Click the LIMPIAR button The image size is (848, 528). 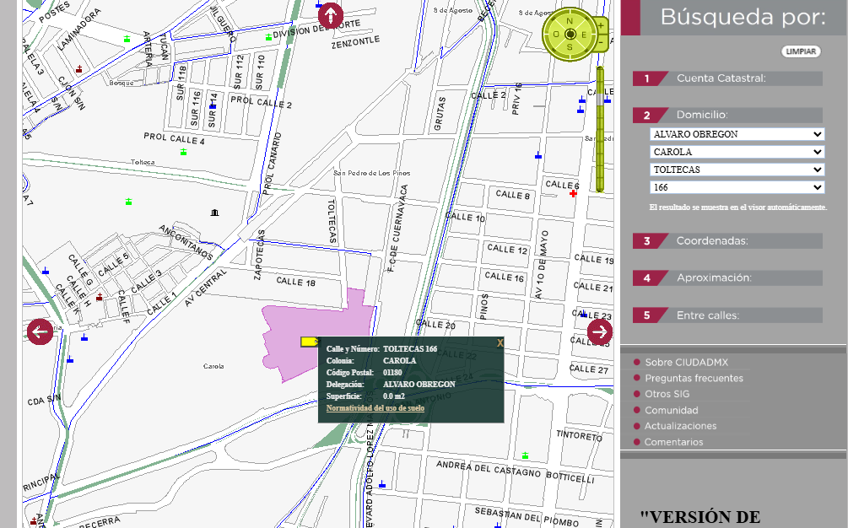point(801,51)
